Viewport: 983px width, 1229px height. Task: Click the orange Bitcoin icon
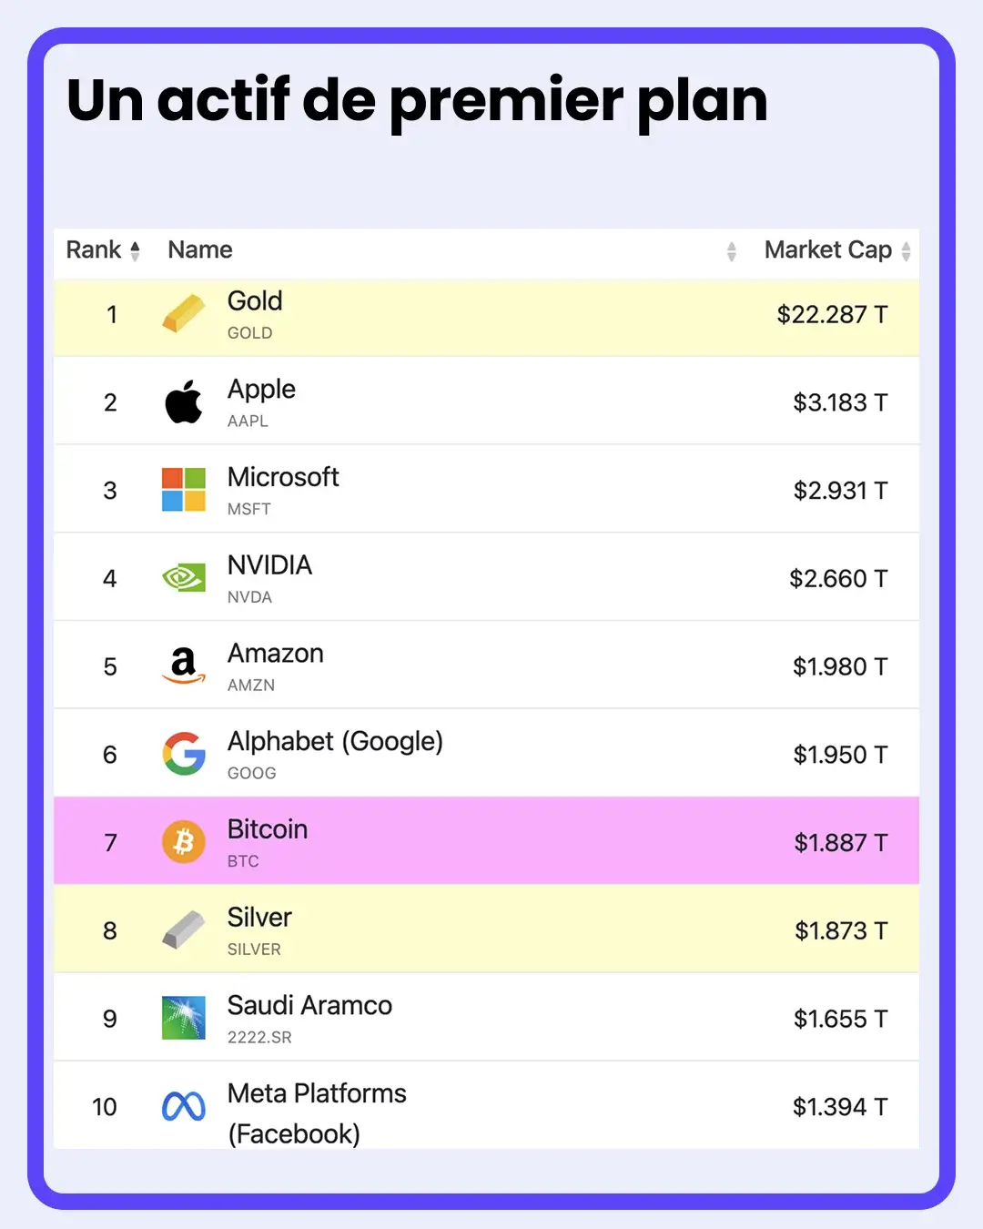tap(184, 842)
